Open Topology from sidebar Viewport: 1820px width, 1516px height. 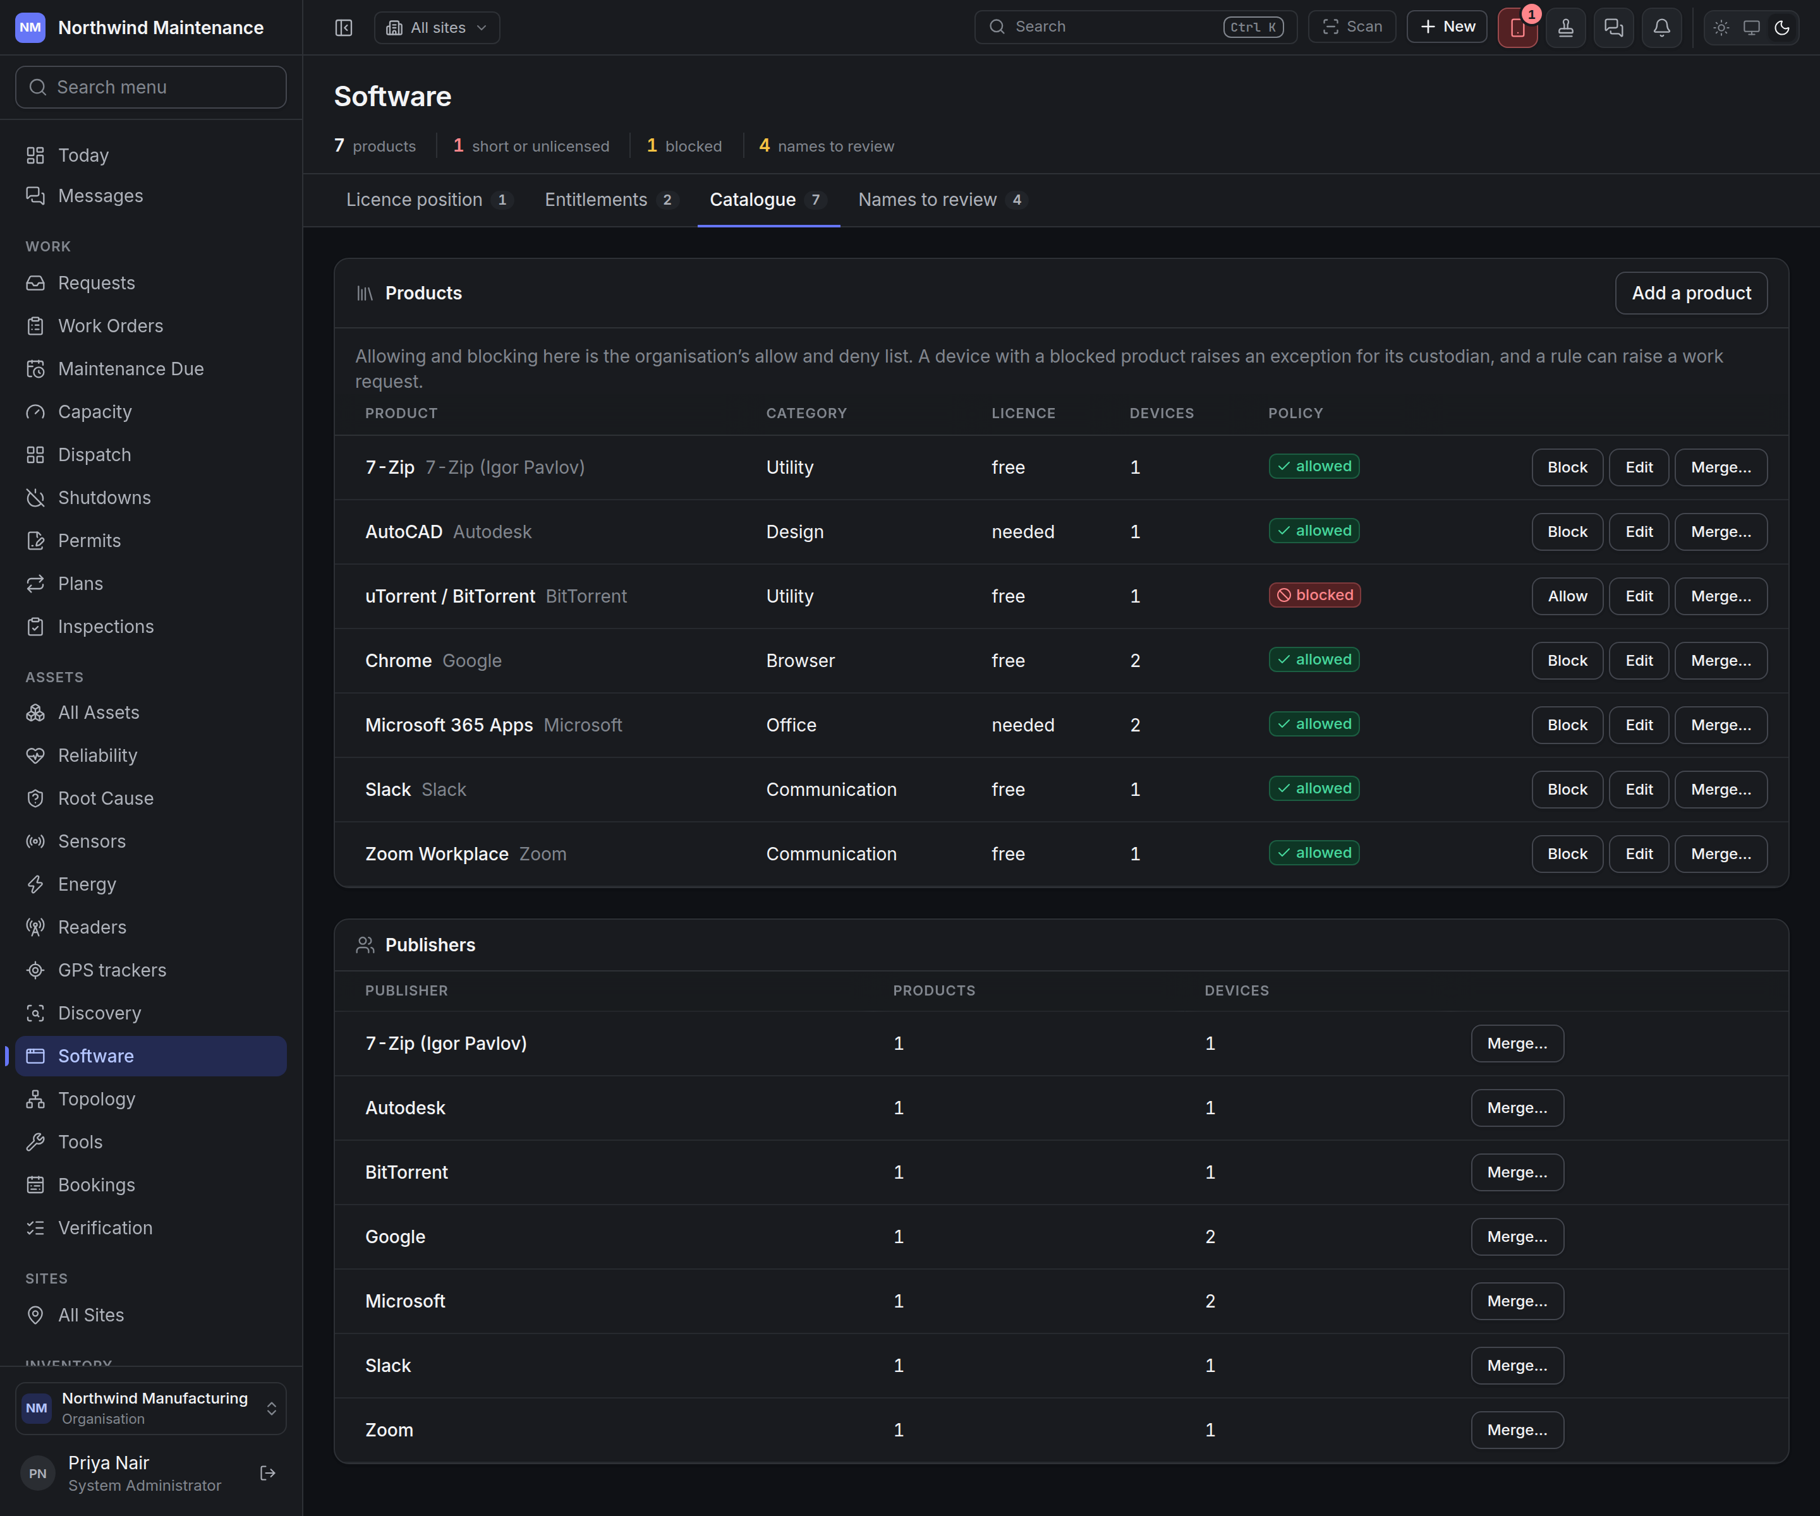pos(151,1098)
